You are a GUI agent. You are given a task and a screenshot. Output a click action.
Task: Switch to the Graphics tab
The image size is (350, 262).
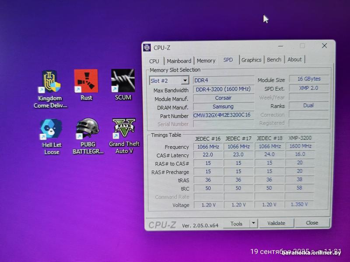click(x=251, y=60)
